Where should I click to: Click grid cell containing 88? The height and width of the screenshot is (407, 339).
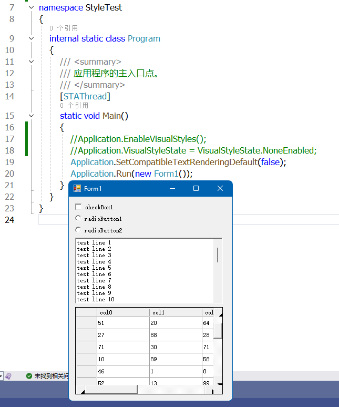tap(176, 335)
